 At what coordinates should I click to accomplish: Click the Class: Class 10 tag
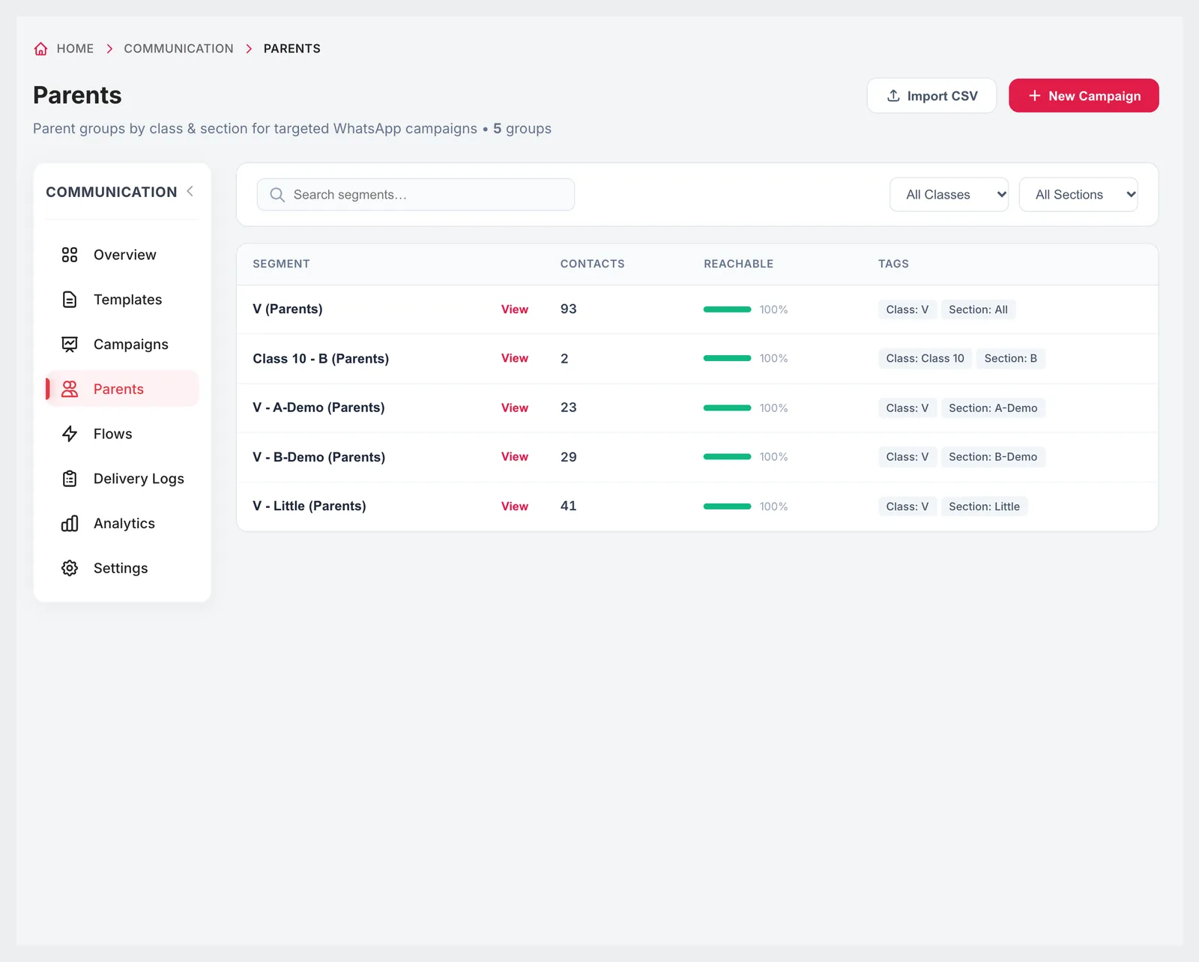(925, 358)
